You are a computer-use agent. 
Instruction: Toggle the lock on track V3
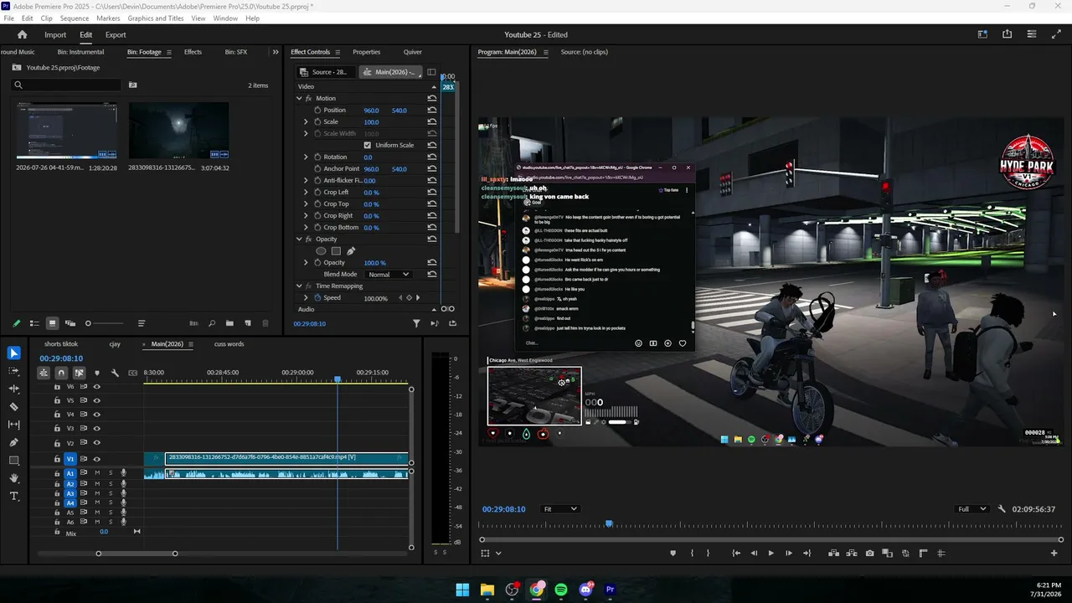[58, 428]
